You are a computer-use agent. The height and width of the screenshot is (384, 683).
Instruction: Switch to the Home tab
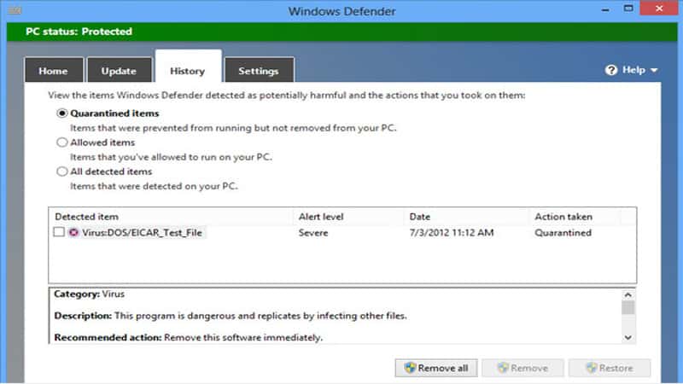click(x=53, y=71)
